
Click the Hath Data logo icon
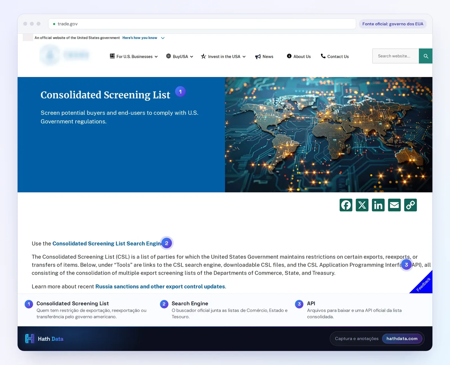point(30,339)
